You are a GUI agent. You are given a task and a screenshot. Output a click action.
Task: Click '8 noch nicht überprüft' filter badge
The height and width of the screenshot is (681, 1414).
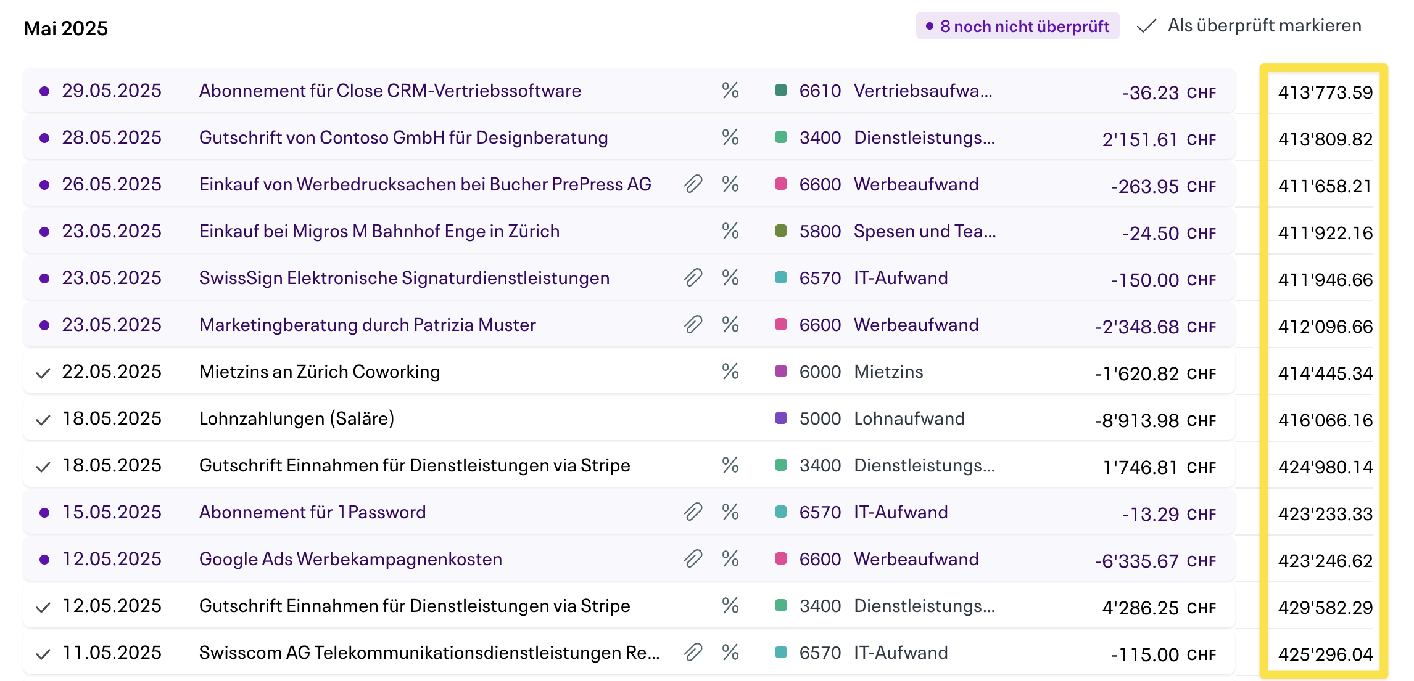(1017, 27)
